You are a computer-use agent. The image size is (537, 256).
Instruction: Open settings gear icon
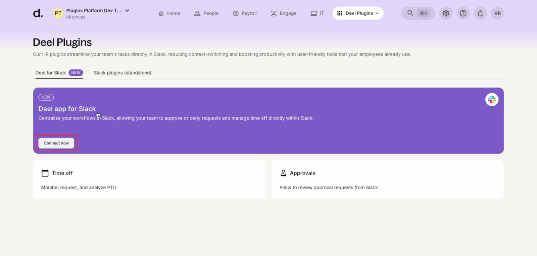446,13
